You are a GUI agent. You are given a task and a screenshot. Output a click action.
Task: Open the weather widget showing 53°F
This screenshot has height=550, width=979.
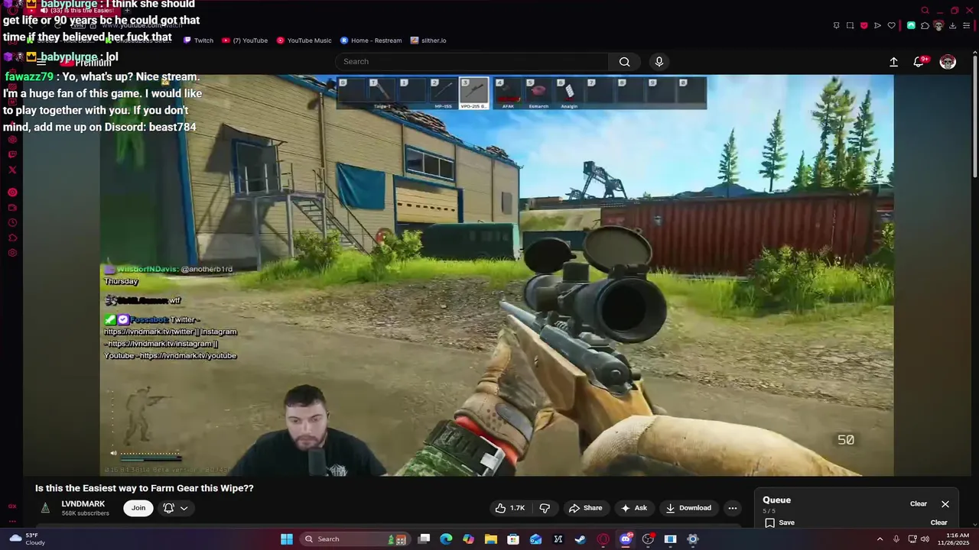[x=27, y=539]
